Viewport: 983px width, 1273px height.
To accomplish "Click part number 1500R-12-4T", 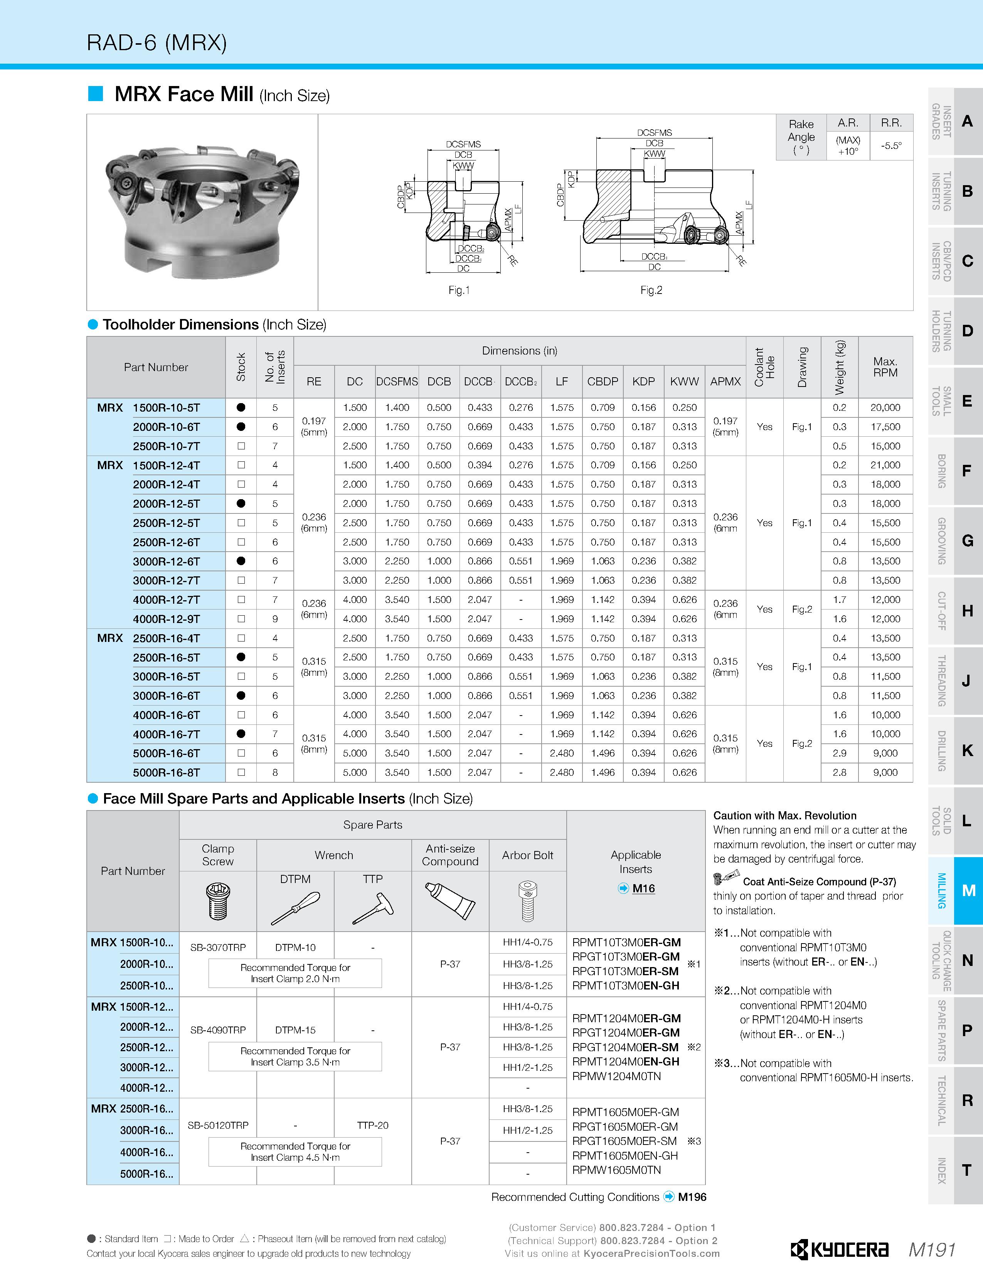I will 167,465.
